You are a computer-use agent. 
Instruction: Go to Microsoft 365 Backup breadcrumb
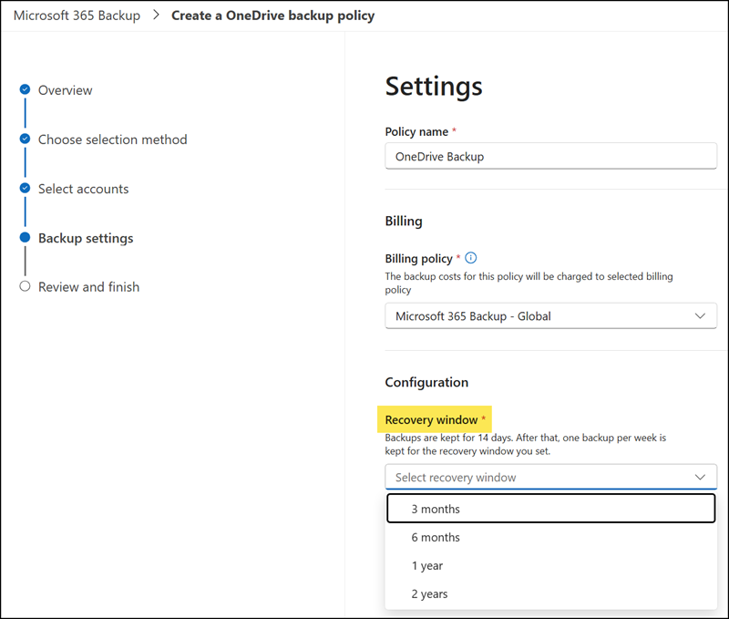[x=77, y=15]
